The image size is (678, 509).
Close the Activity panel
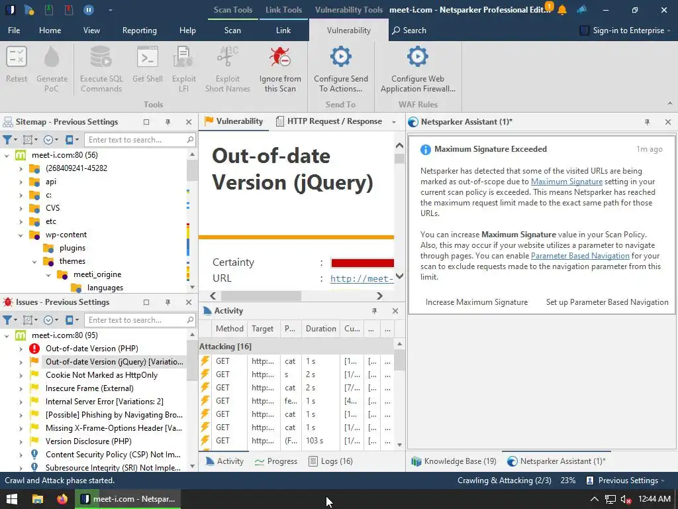(395, 311)
